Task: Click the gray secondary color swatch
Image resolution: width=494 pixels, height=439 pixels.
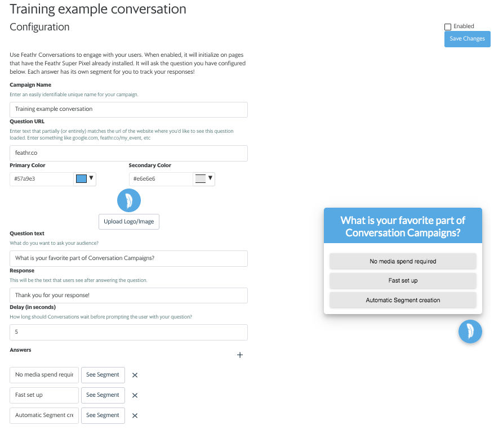Action: pos(201,179)
